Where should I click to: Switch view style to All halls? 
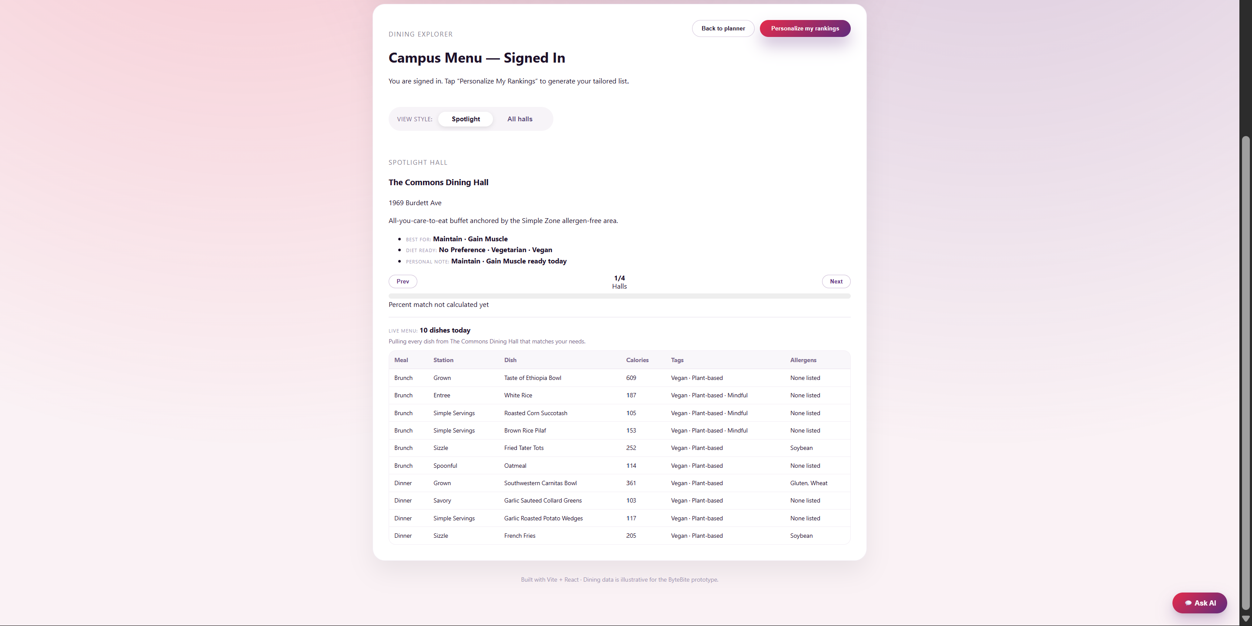click(519, 119)
